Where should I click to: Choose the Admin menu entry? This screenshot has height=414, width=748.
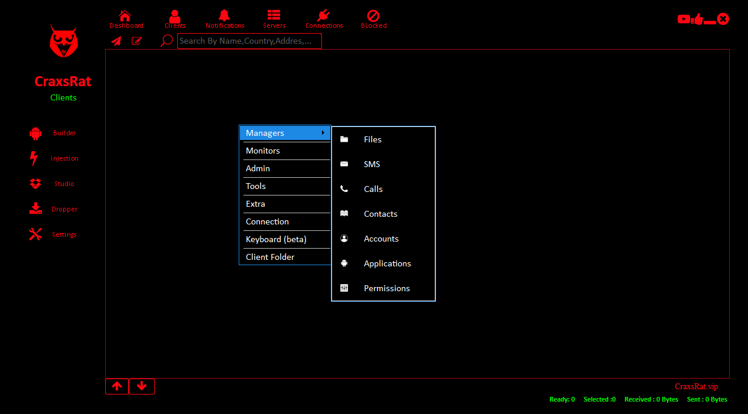tap(285, 168)
